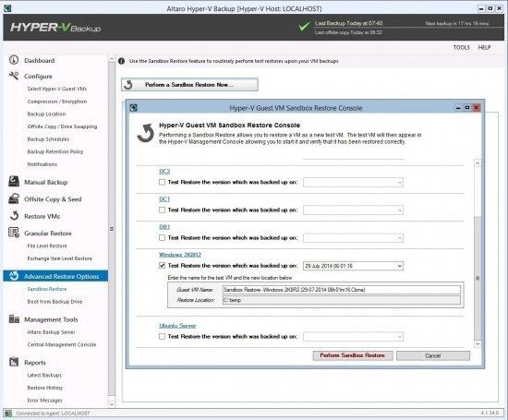The image size is (508, 420).
Task: Click the Dashboard clock icon
Action: (x=14, y=60)
